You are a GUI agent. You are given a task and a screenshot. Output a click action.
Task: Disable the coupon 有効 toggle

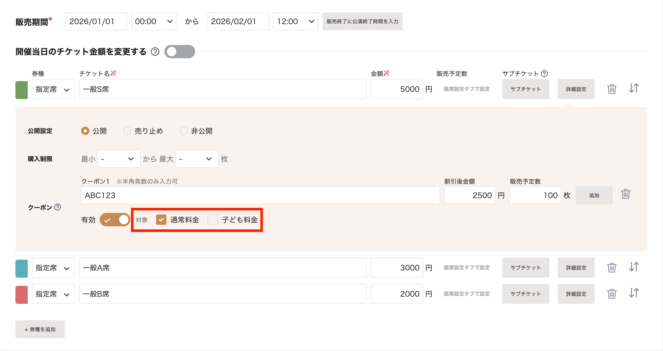coord(115,220)
